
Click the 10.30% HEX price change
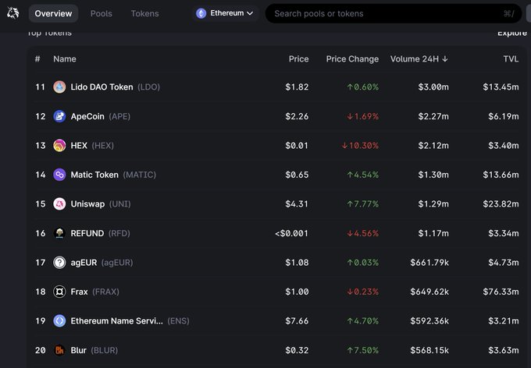click(360, 146)
